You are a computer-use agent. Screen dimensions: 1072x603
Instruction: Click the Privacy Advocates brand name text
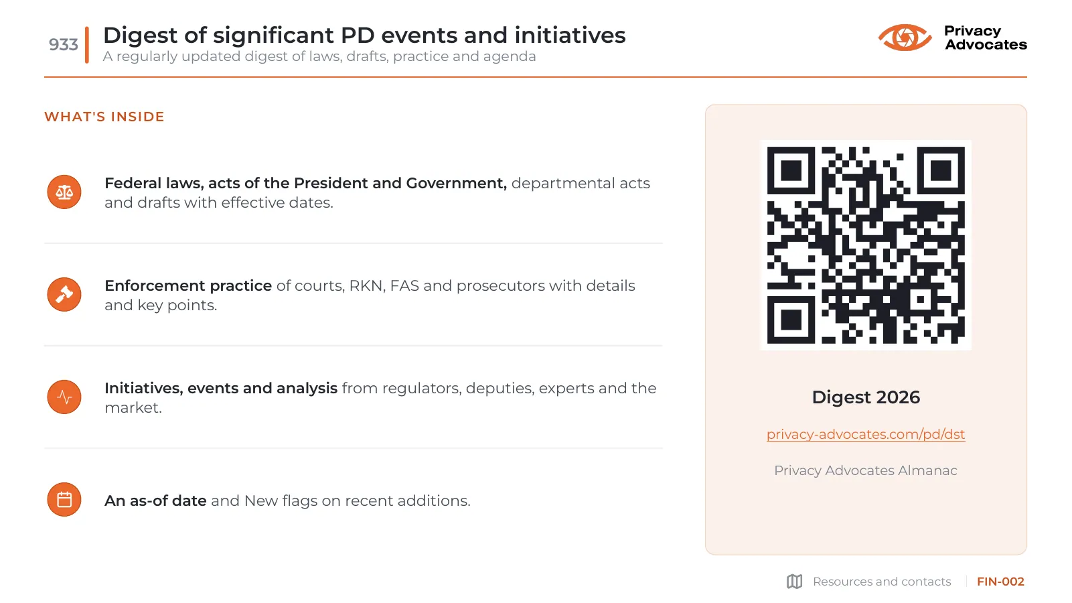click(x=986, y=38)
